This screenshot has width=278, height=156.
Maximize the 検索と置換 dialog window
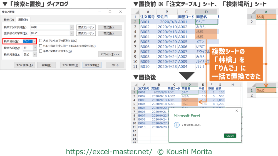(x=110, y=12)
